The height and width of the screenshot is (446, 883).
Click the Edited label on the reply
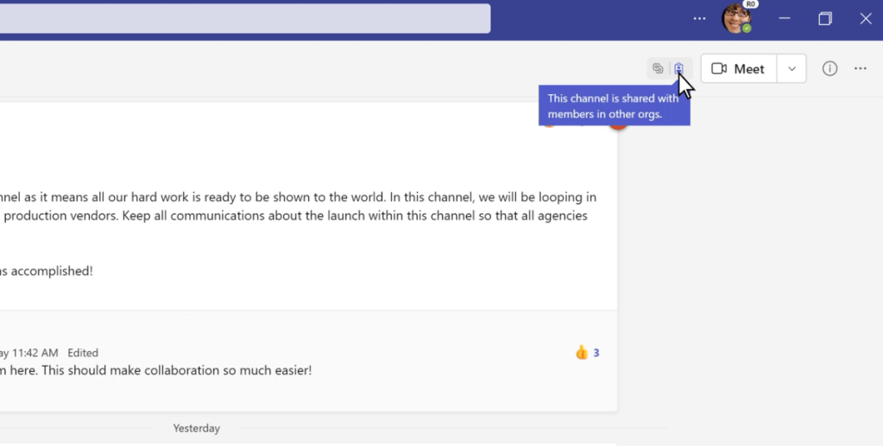(x=83, y=353)
